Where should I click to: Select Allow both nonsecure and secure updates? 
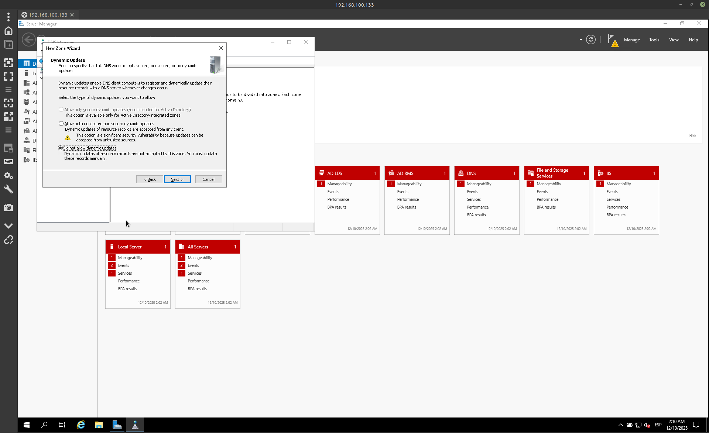click(x=61, y=124)
